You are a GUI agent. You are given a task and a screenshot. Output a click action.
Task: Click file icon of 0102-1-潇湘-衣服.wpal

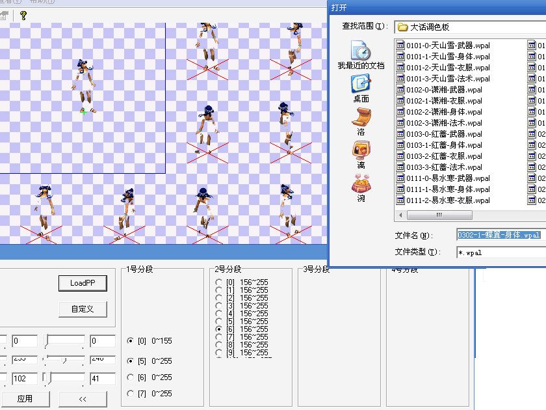click(400, 101)
